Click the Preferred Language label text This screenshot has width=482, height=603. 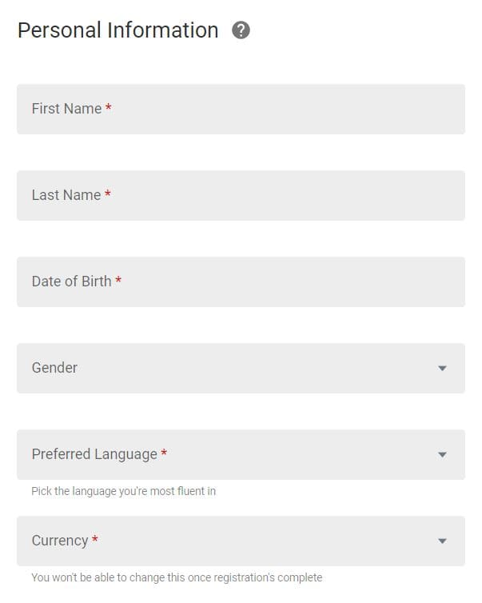[94, 454]
